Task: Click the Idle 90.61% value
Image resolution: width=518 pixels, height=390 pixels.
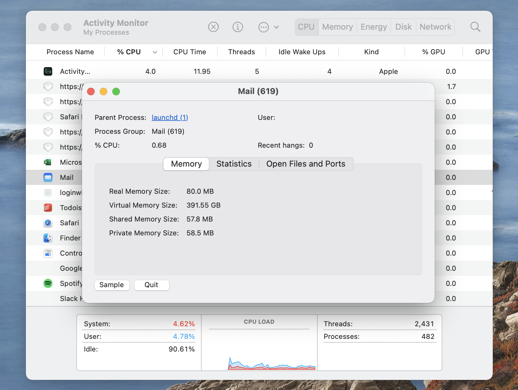Action: point(181,349)
